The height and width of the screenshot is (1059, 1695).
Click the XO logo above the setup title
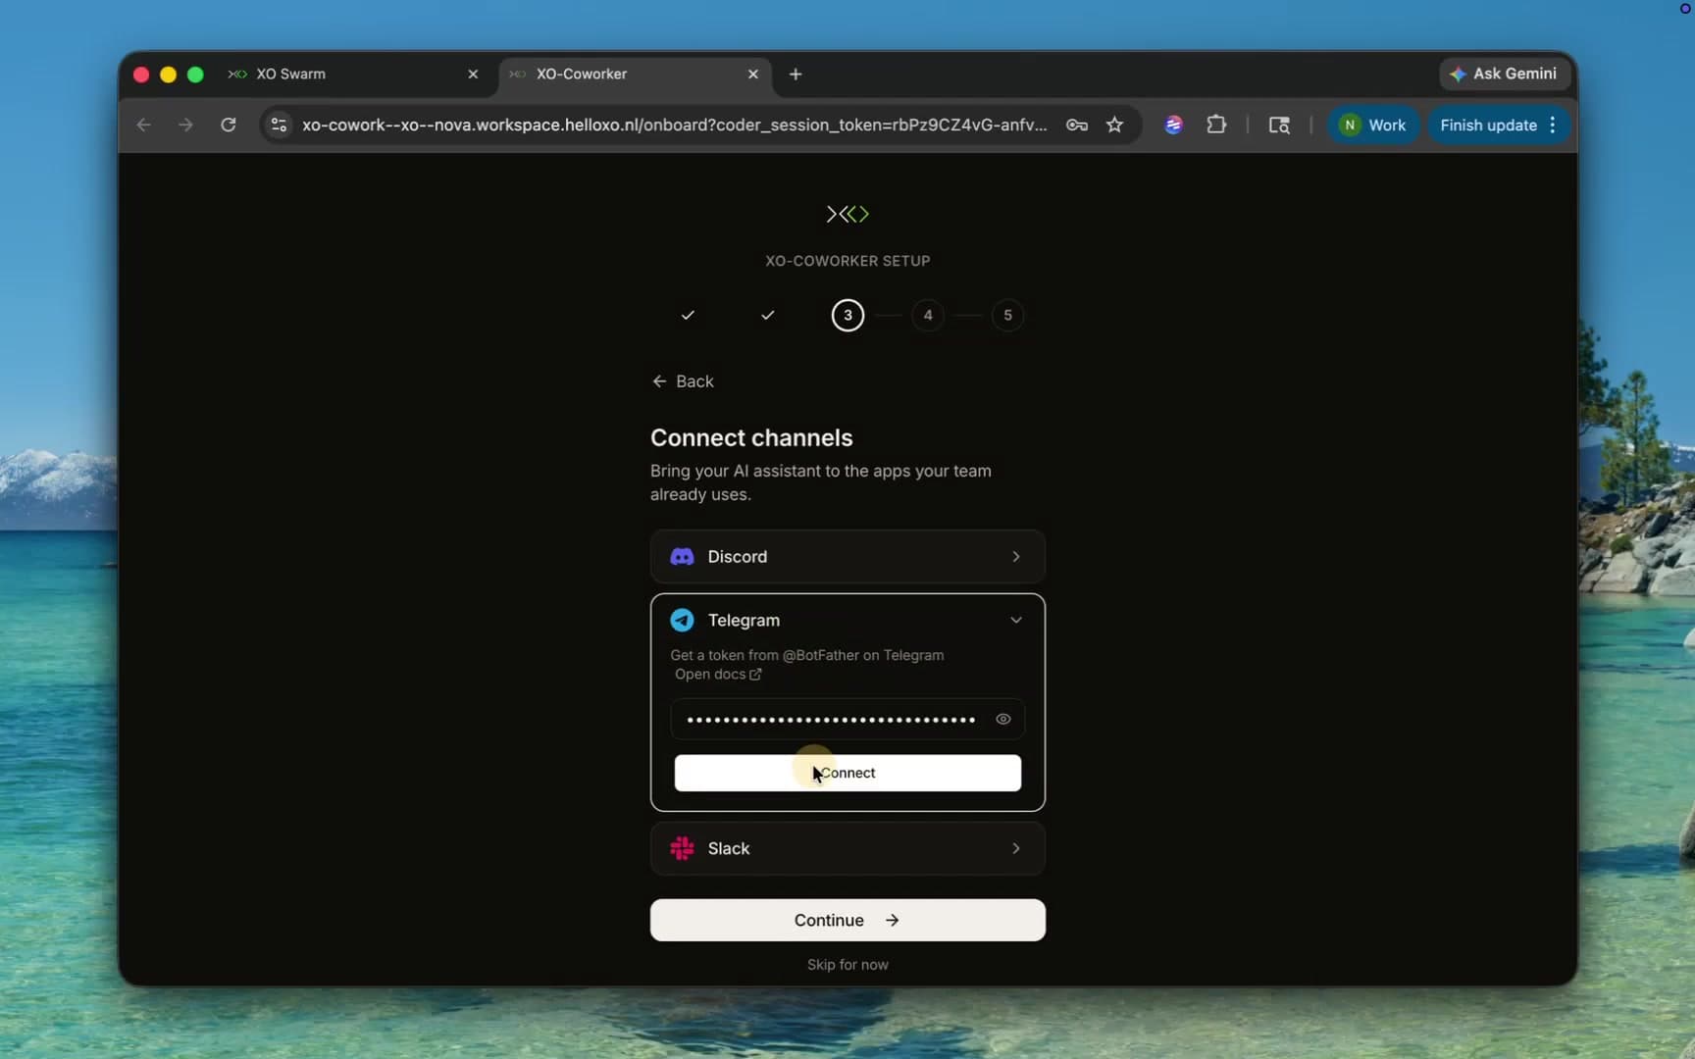(847, 214)
